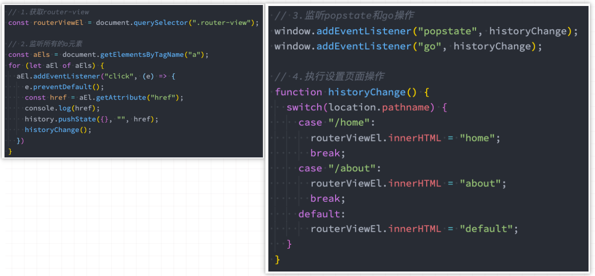Image resolution: width=595 pixels, height=276 pixels.
Task: Click the 'function' keyword
Action: [298, 92]
